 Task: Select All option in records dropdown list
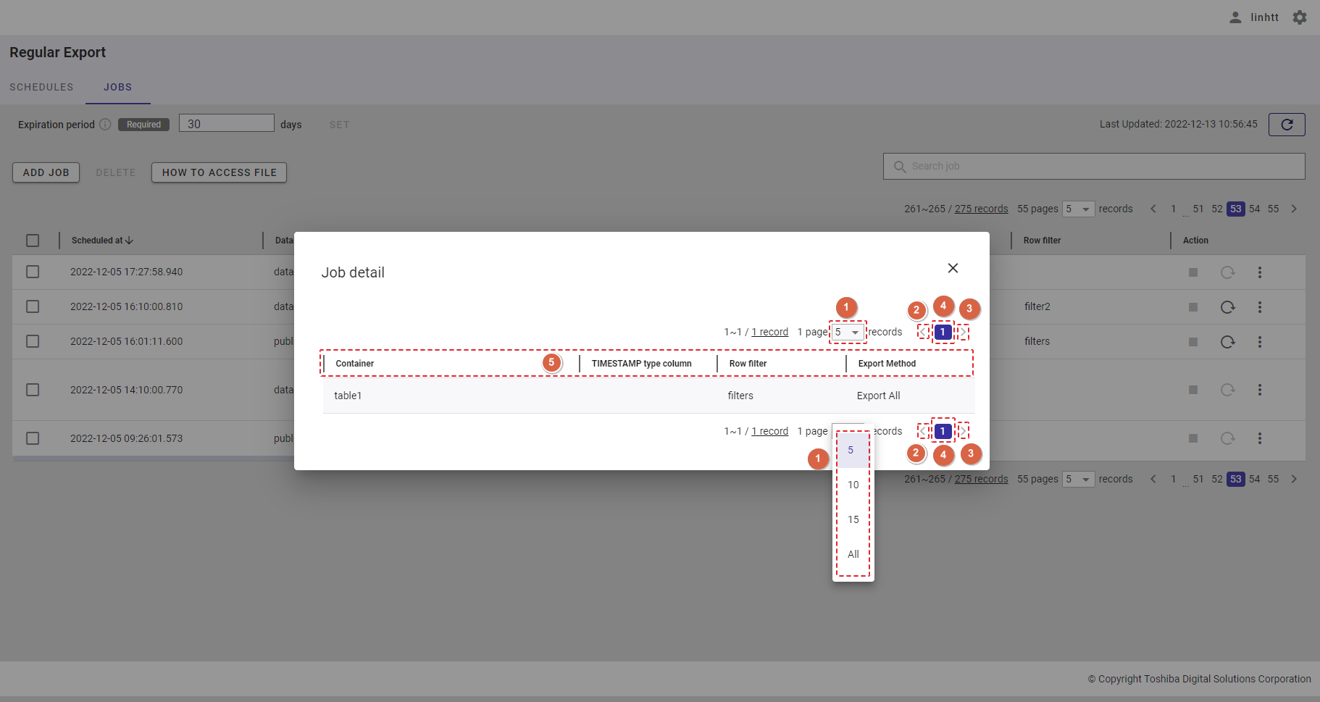853,554
